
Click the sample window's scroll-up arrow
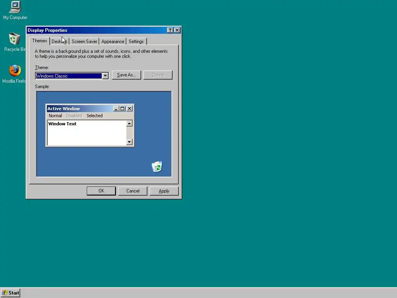[129, 123]
